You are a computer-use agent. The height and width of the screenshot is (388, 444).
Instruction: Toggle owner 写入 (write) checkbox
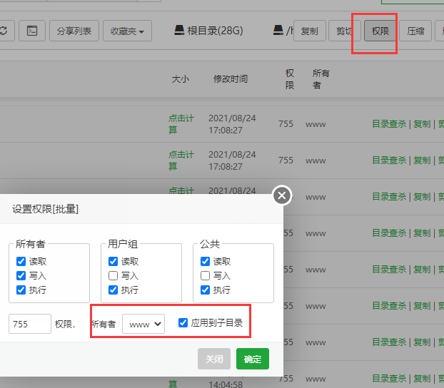21,275
